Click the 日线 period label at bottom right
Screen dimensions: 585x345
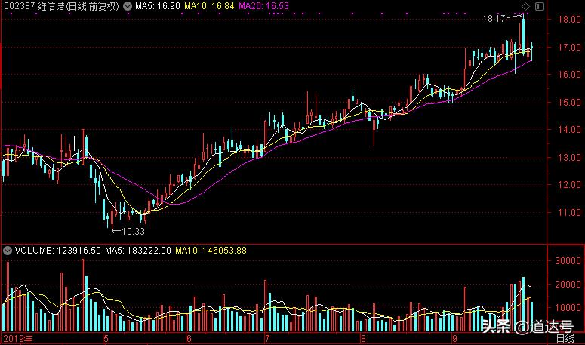click(565, 339)
